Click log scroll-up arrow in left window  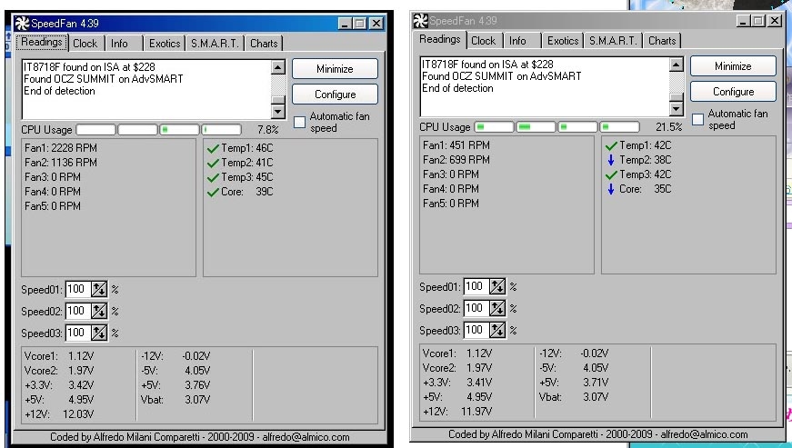pyautogui.click(x=278, y=67)
